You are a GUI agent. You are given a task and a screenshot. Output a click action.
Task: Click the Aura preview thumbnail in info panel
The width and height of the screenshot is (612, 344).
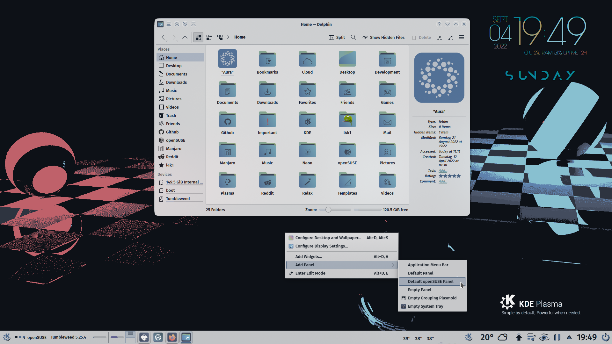[x=439, y=78]
